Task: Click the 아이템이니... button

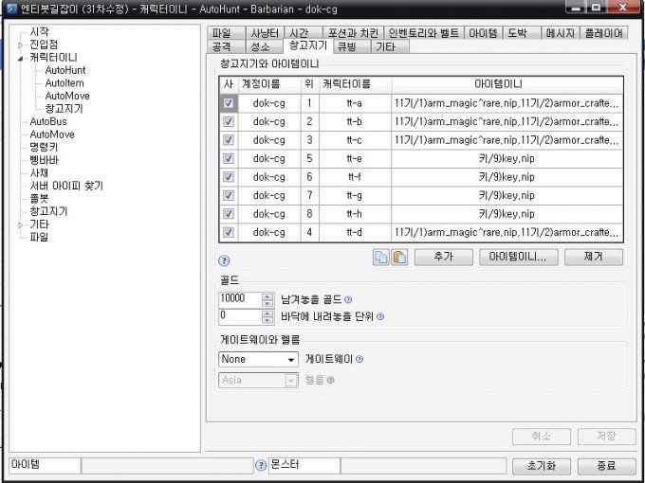Action: tap(518, 257)
